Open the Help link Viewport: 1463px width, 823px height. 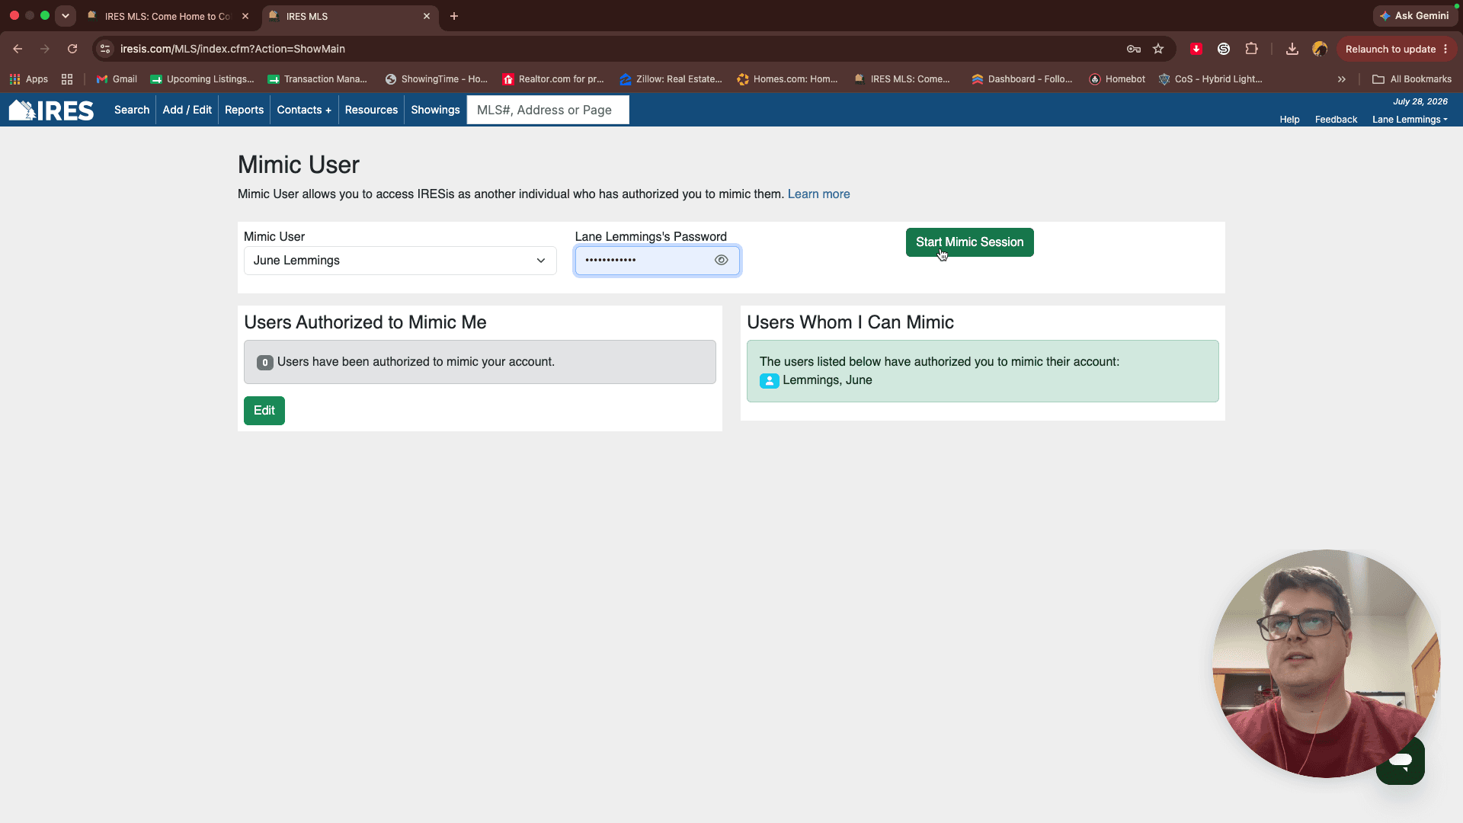[1289, 120]
